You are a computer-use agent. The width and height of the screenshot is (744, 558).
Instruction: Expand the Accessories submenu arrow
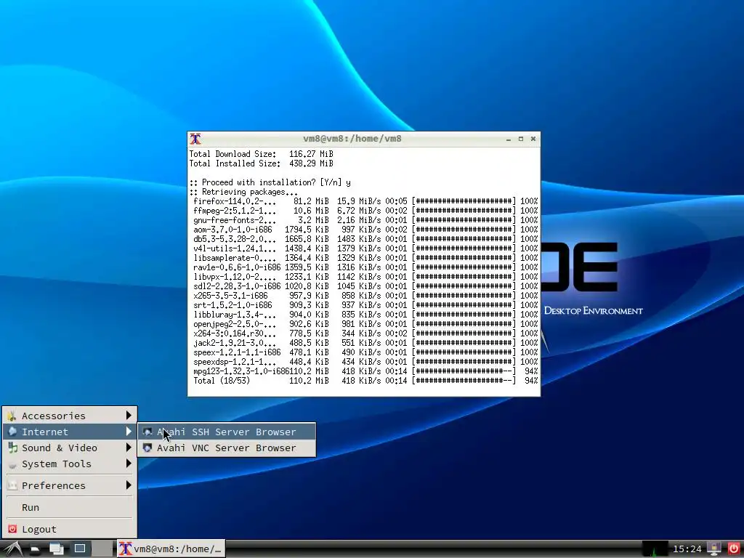[129, 416]
